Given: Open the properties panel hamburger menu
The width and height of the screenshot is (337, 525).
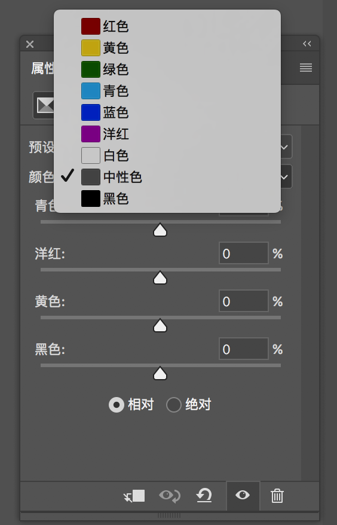Looking at the screenshot, I should (x=306, y=68).
